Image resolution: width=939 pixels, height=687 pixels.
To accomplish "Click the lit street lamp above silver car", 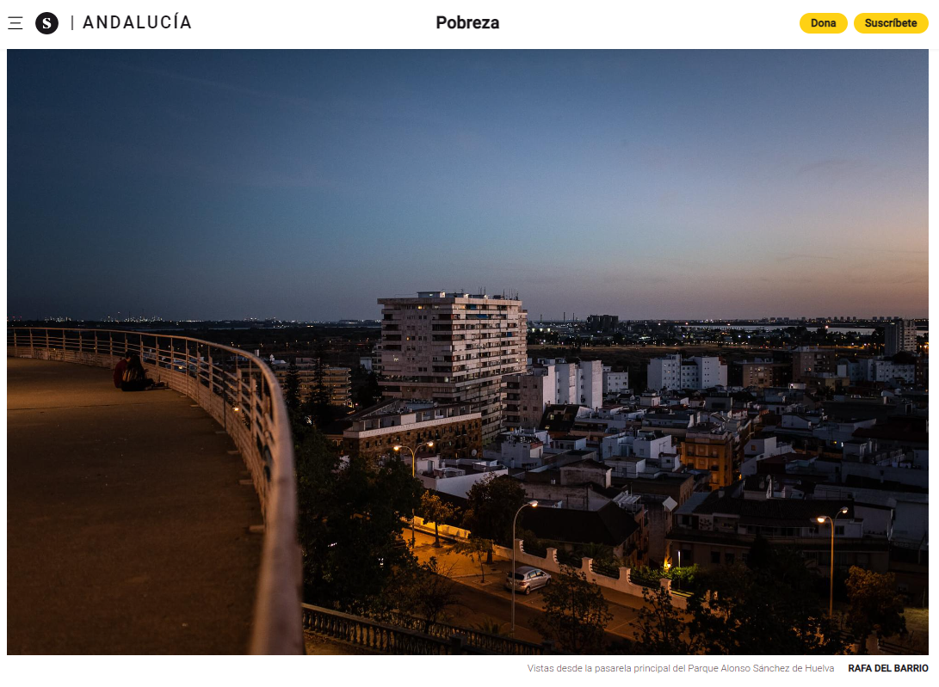I will (x=532, y=505).
